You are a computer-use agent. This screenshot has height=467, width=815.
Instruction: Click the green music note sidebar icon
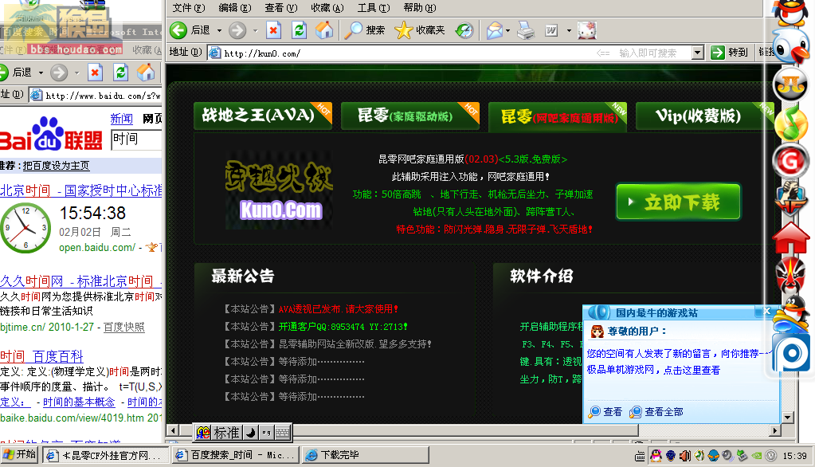click(791, 124)
